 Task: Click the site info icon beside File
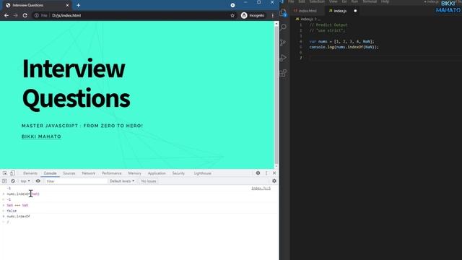tap(36, 15)
